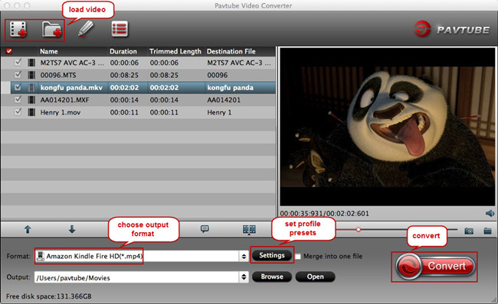
Task: Click the Trimmed Length column header
Action: click(175, 51)
